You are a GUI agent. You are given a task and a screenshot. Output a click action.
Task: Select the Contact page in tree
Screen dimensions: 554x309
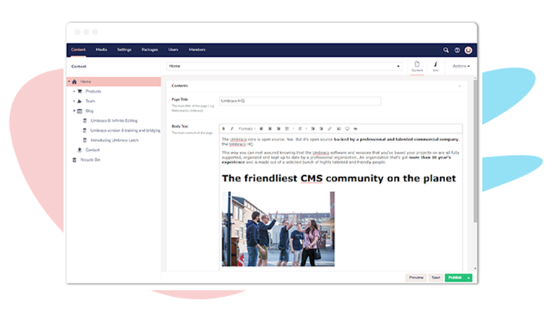[x=92, y=150]
